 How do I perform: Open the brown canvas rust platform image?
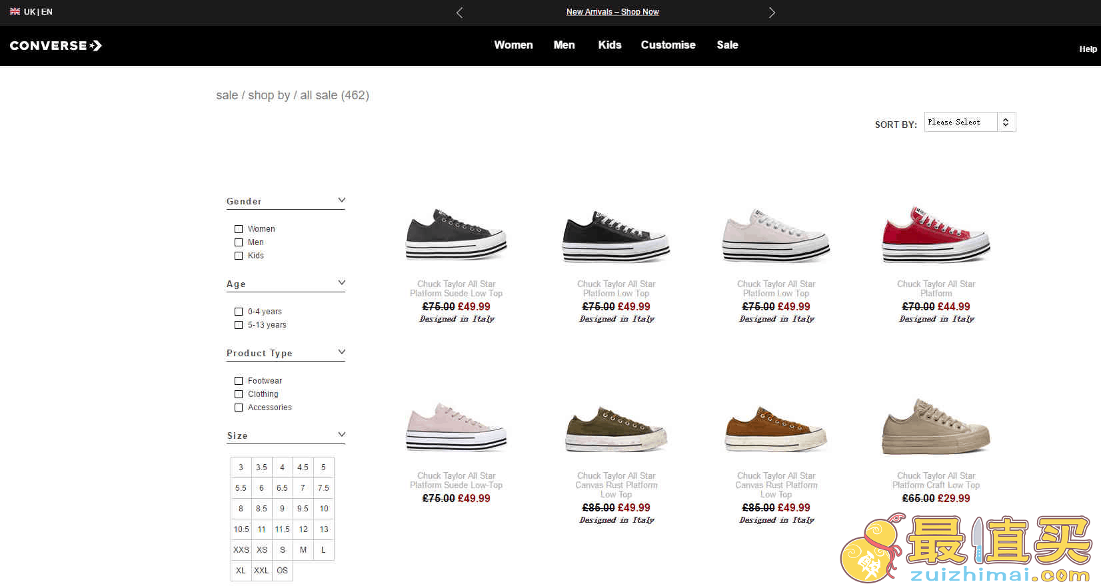click(776, 429)
